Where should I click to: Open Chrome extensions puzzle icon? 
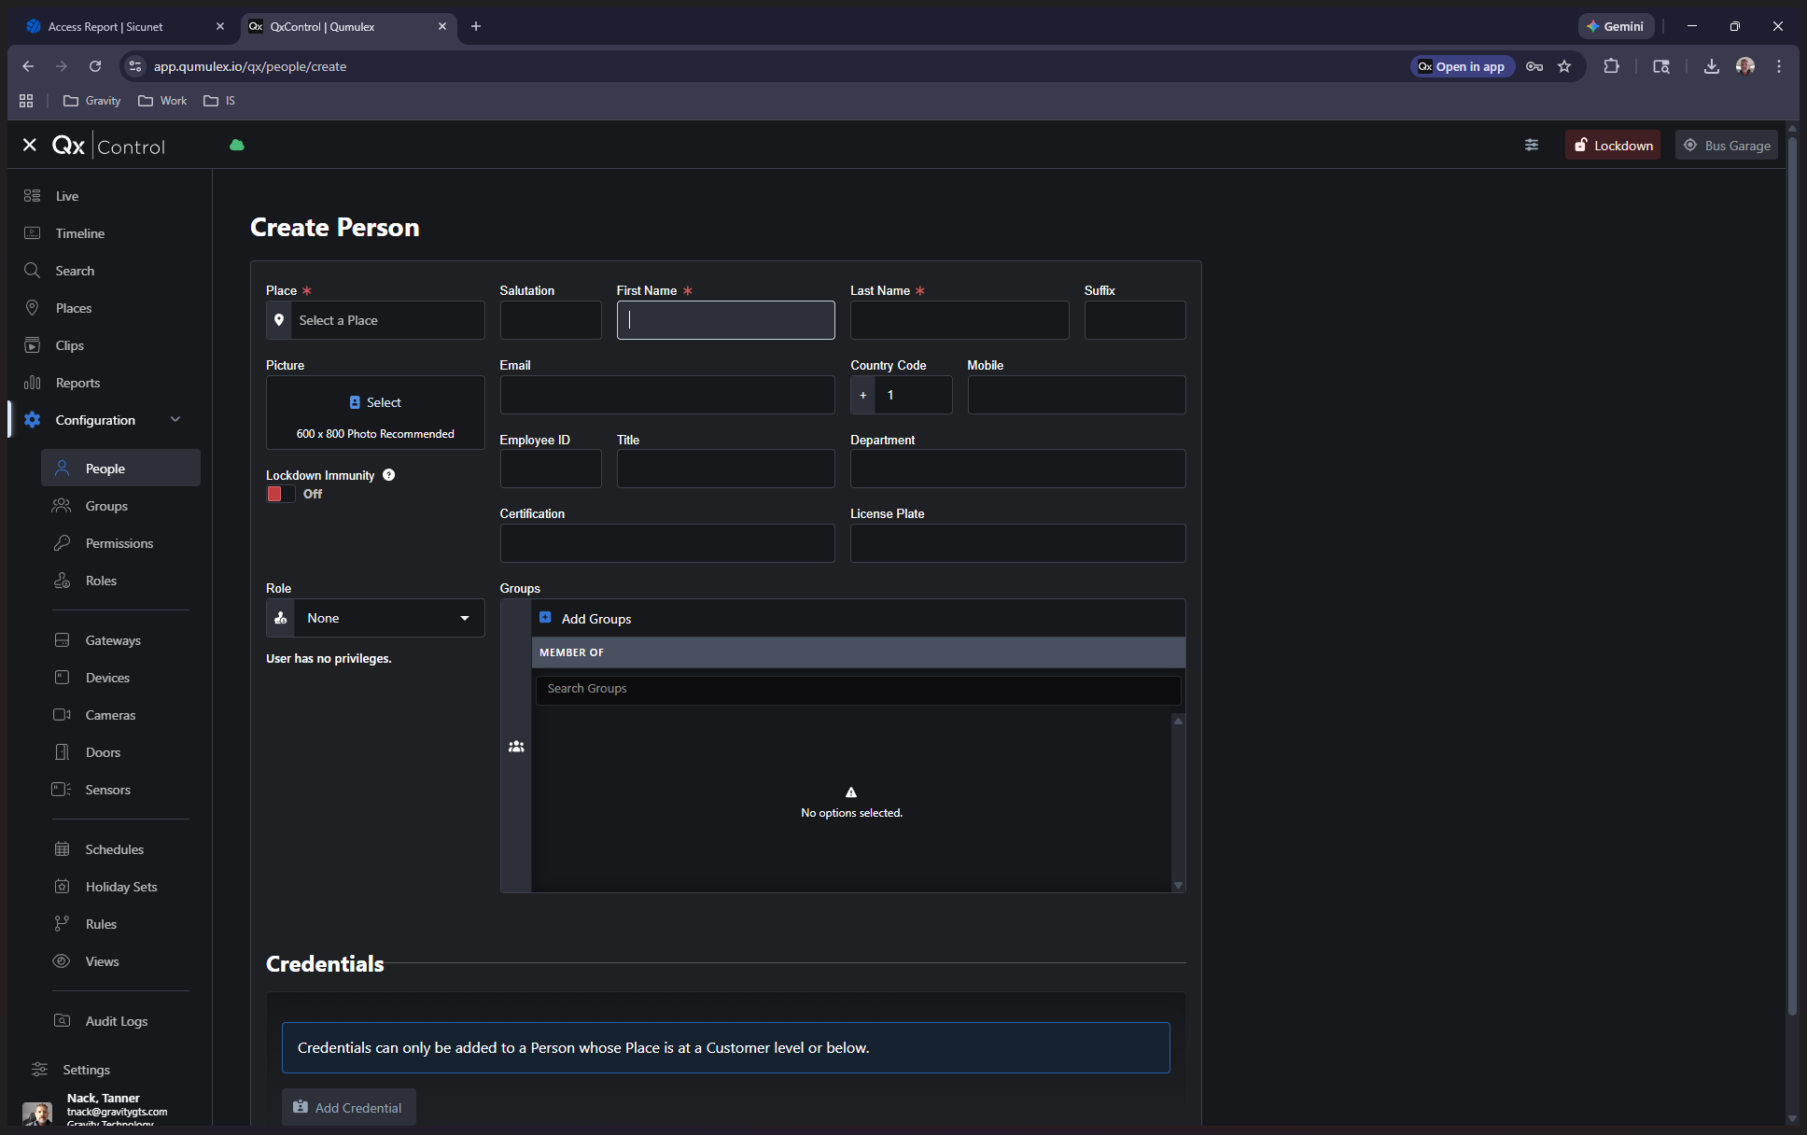pos(1611,66)
